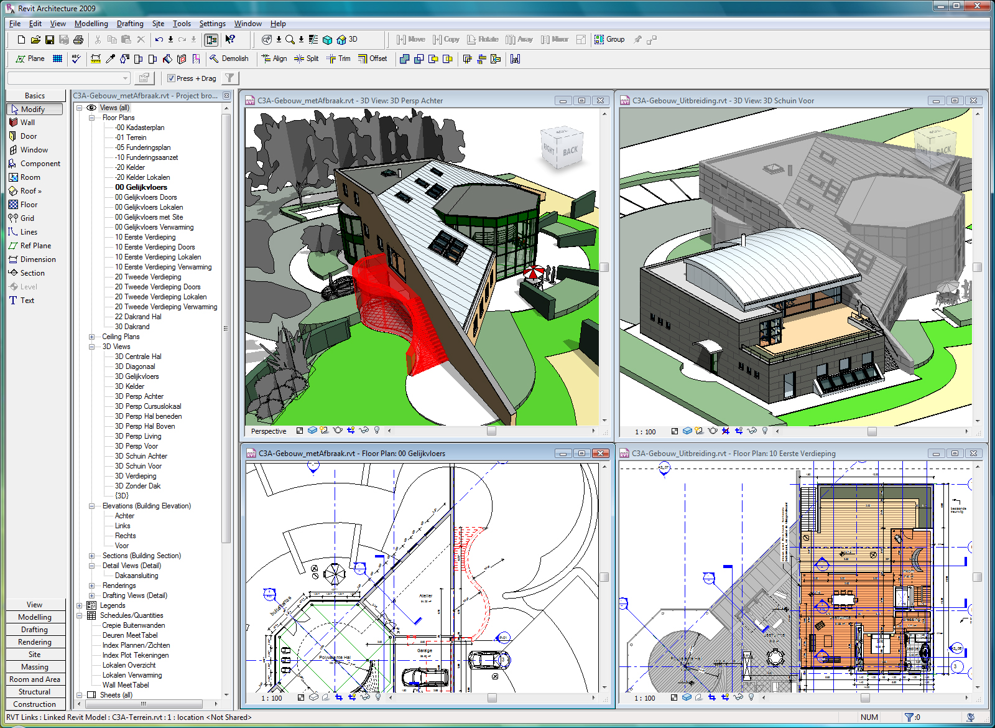This screenshot has height=728, width=995.
Task: Select the Paint bucket tool icon
Action: [167, 58]
